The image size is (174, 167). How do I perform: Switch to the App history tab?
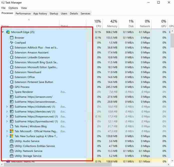[x=40, y=13]
